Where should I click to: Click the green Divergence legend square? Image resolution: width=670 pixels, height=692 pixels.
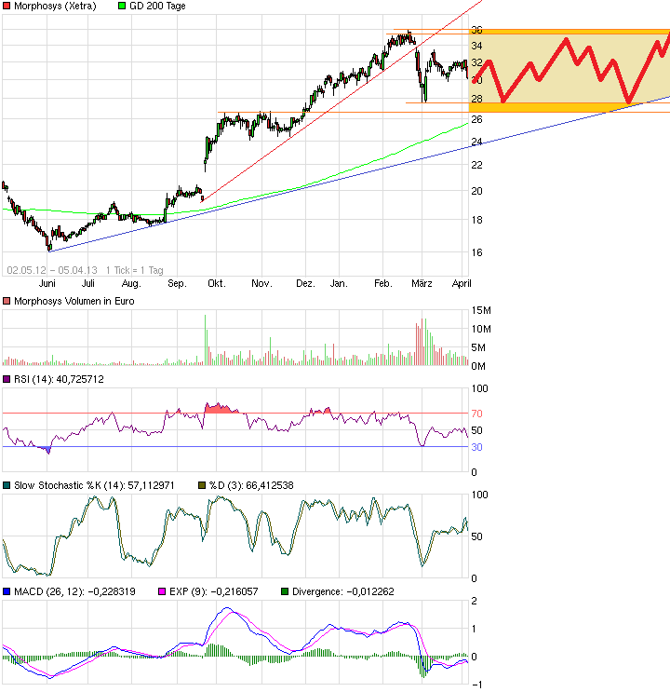285,591
